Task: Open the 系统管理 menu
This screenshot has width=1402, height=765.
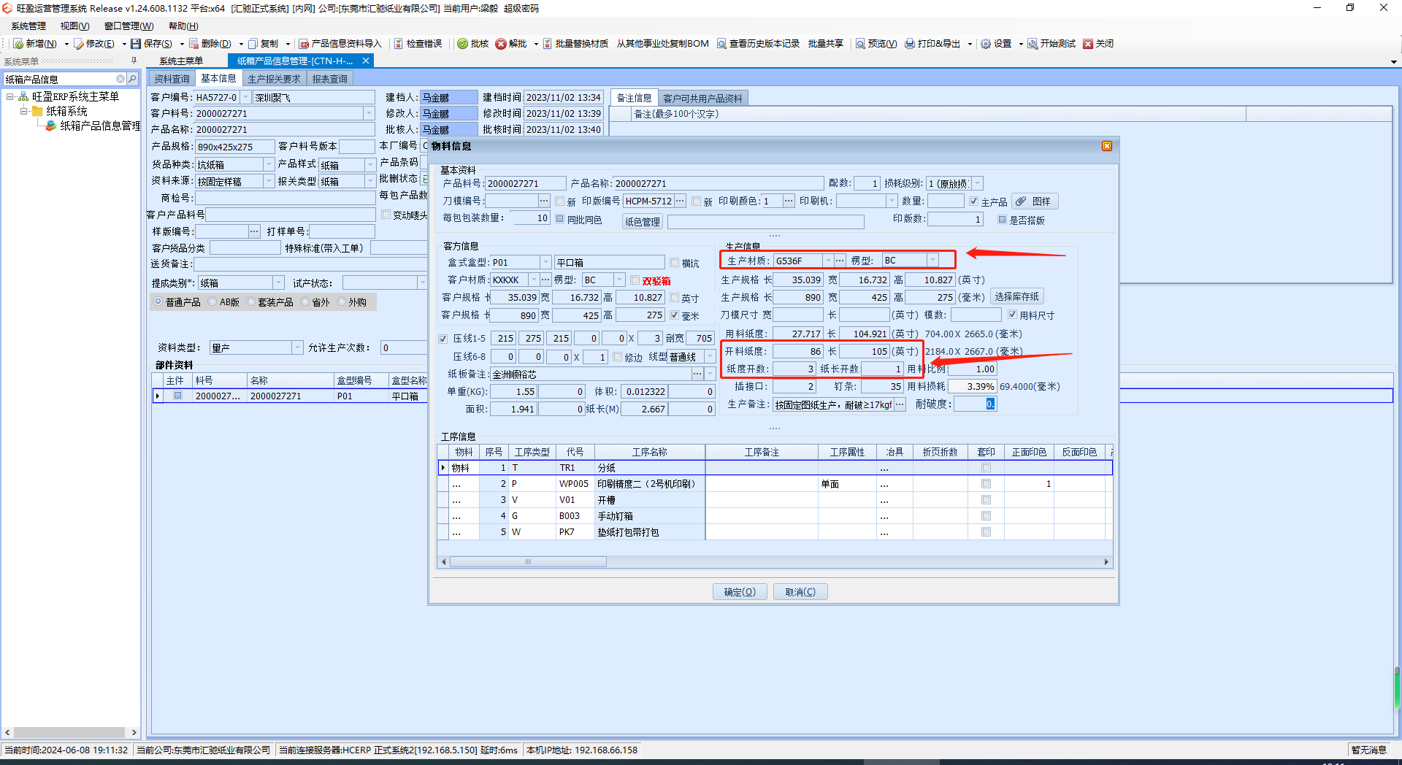Action: point(28,26)
